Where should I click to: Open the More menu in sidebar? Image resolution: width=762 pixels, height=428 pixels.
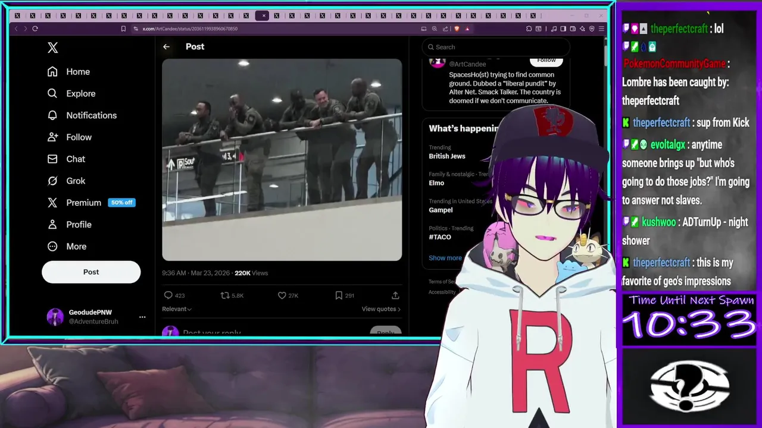(x=67, y=246)
